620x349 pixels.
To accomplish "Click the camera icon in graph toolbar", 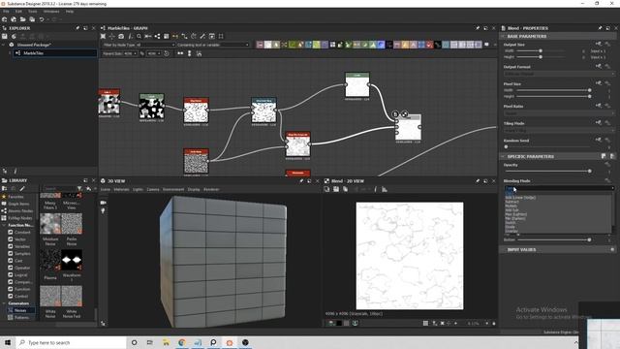I will coord(121,37).
